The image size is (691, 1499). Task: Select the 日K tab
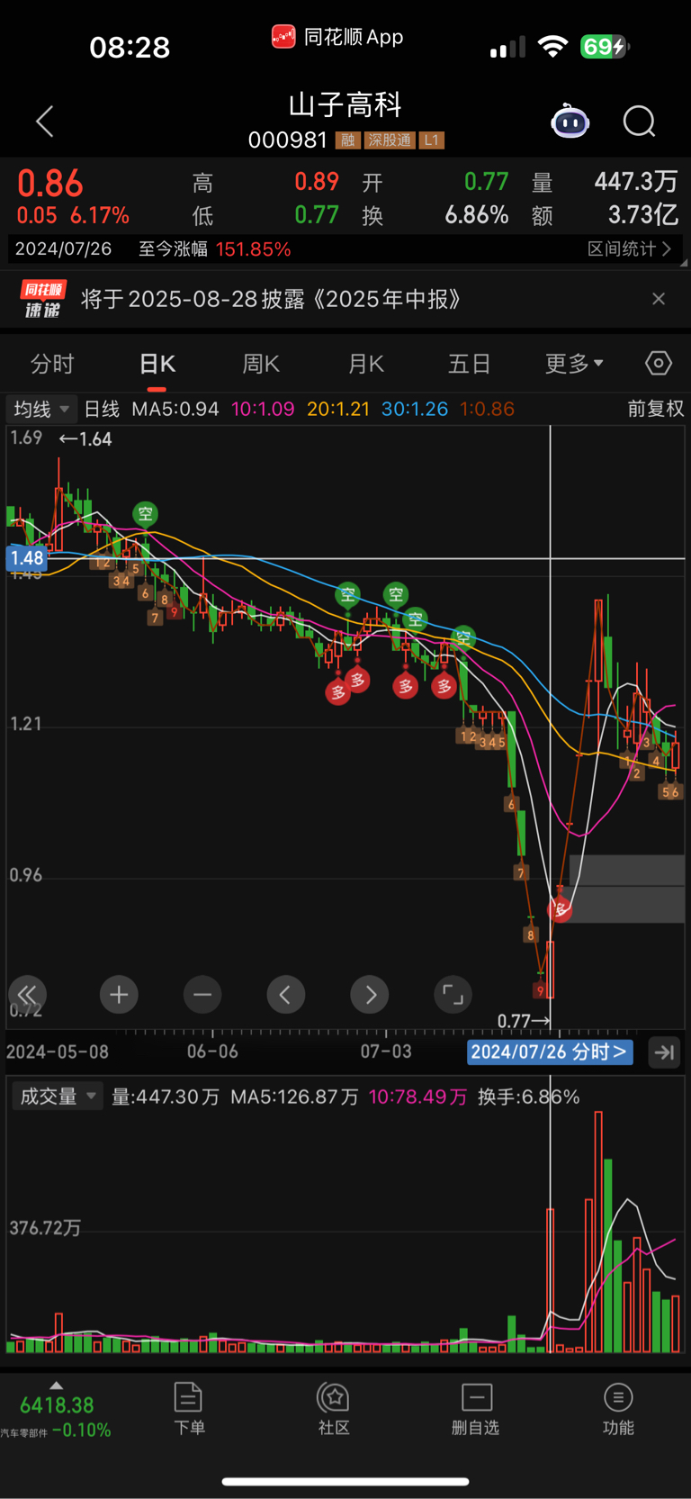(157, 364)
